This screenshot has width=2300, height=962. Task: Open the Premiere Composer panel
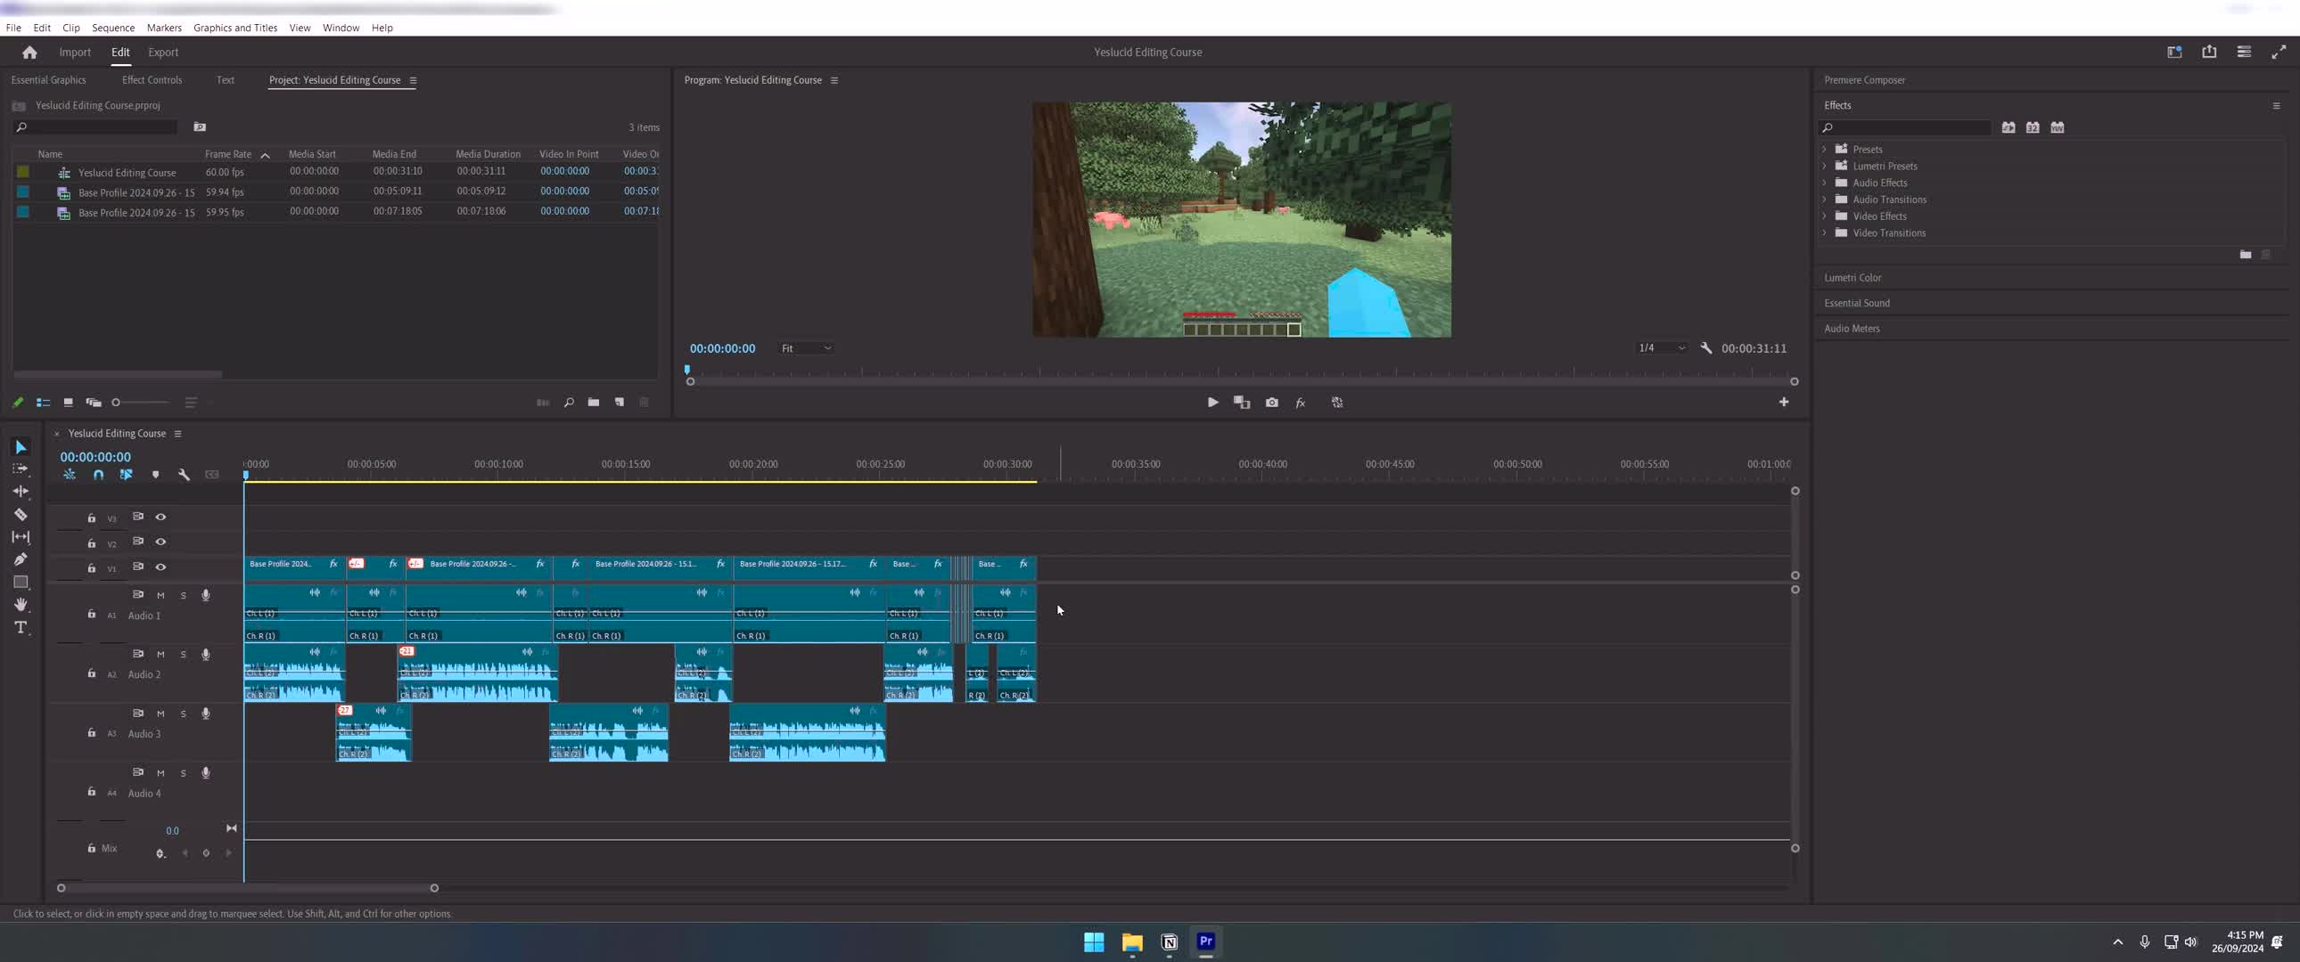[1864, 80]
